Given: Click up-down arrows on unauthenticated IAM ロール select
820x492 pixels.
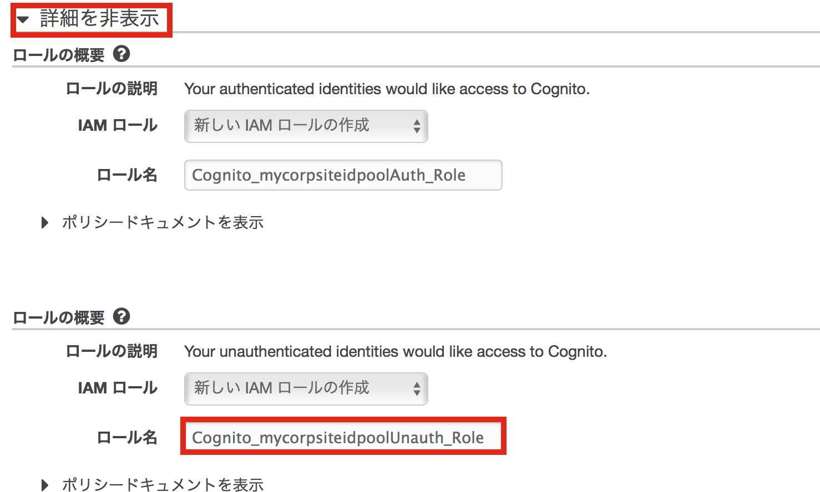Looking at the screenshot, I should click(x=417, y=389).
